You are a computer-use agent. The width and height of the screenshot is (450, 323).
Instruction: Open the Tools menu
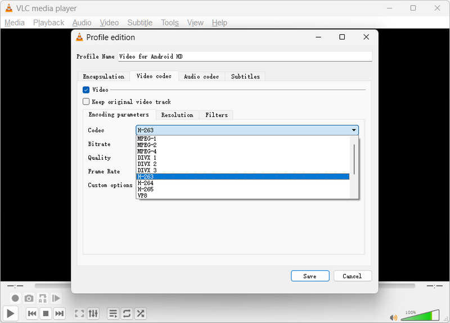tap(170, 23)
